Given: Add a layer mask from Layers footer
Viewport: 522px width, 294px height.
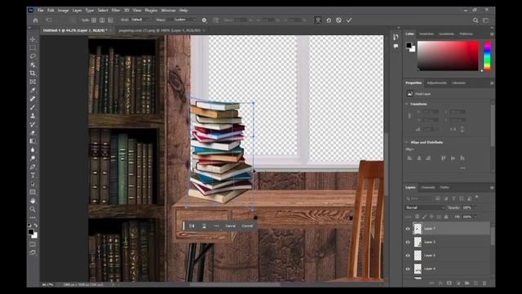Looking at the screenshot, I should tap(449, 283).
